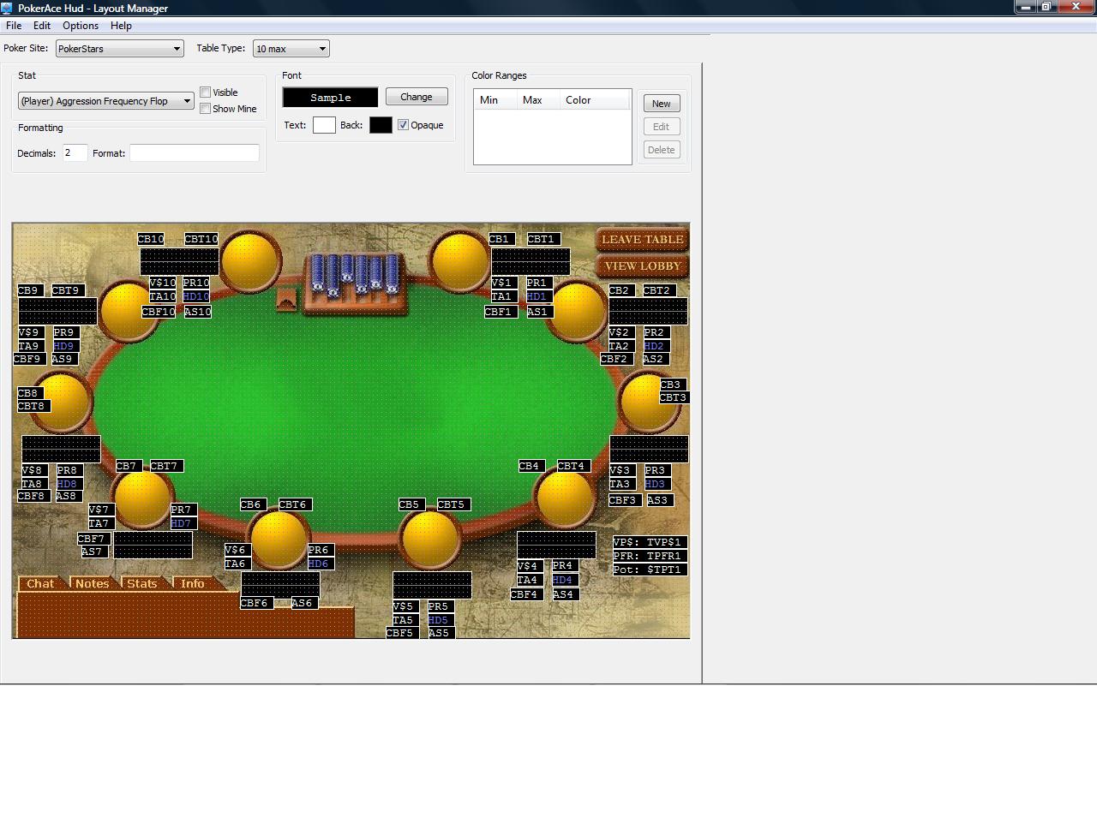
Task: Click into the Format text field
Action: [x=194, y=153]
